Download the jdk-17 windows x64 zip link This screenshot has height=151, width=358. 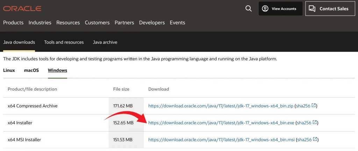(x=221, y=106)
